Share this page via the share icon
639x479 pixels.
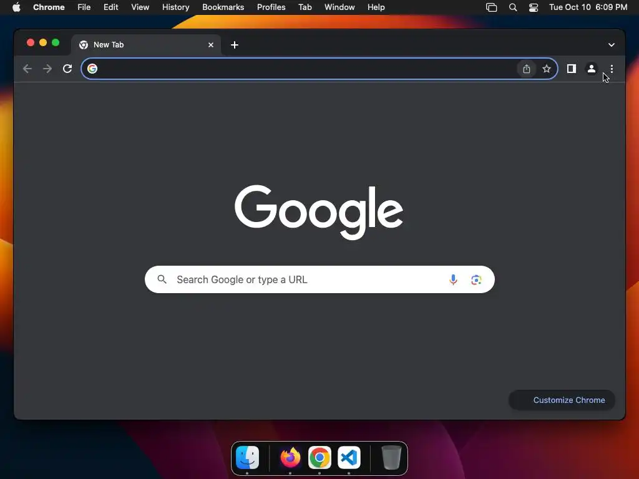[527, 69]
